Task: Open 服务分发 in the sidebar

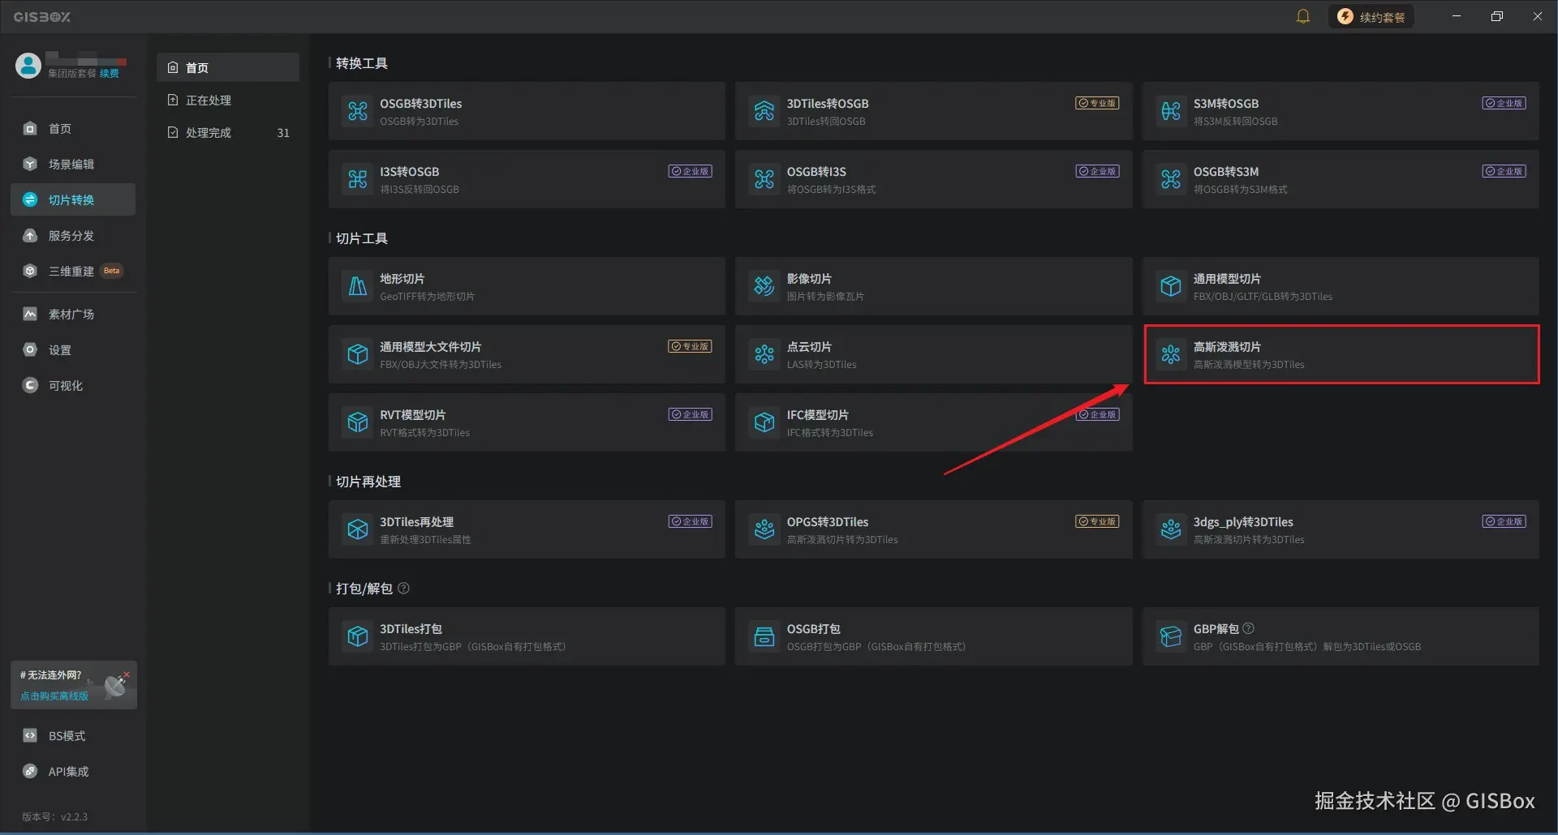Action: pyautogui.click(x=73, y=235)
